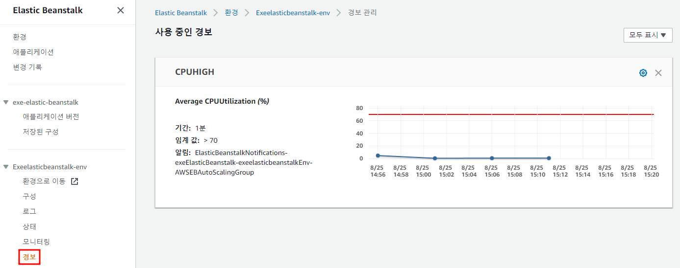The width and height of the screenshot is (680, 268).
Task: Open 로그 page in sidebar
Action: click(29, 211)
